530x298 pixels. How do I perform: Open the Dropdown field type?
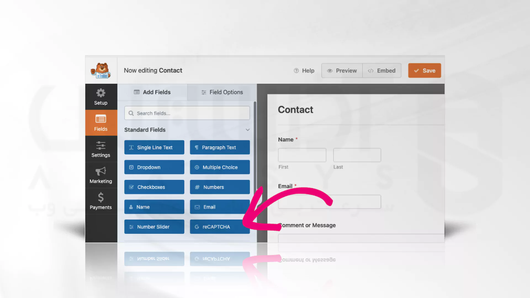(x=154, y=167)
